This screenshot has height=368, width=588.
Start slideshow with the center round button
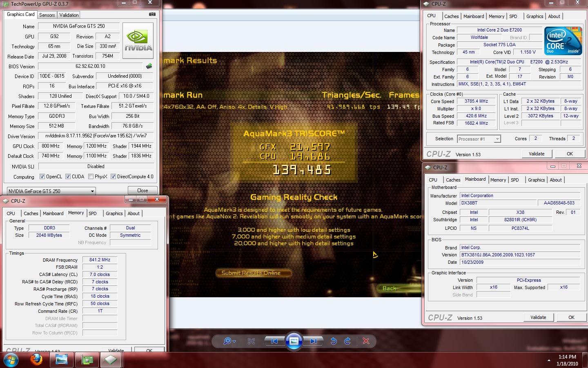point(294,341)
